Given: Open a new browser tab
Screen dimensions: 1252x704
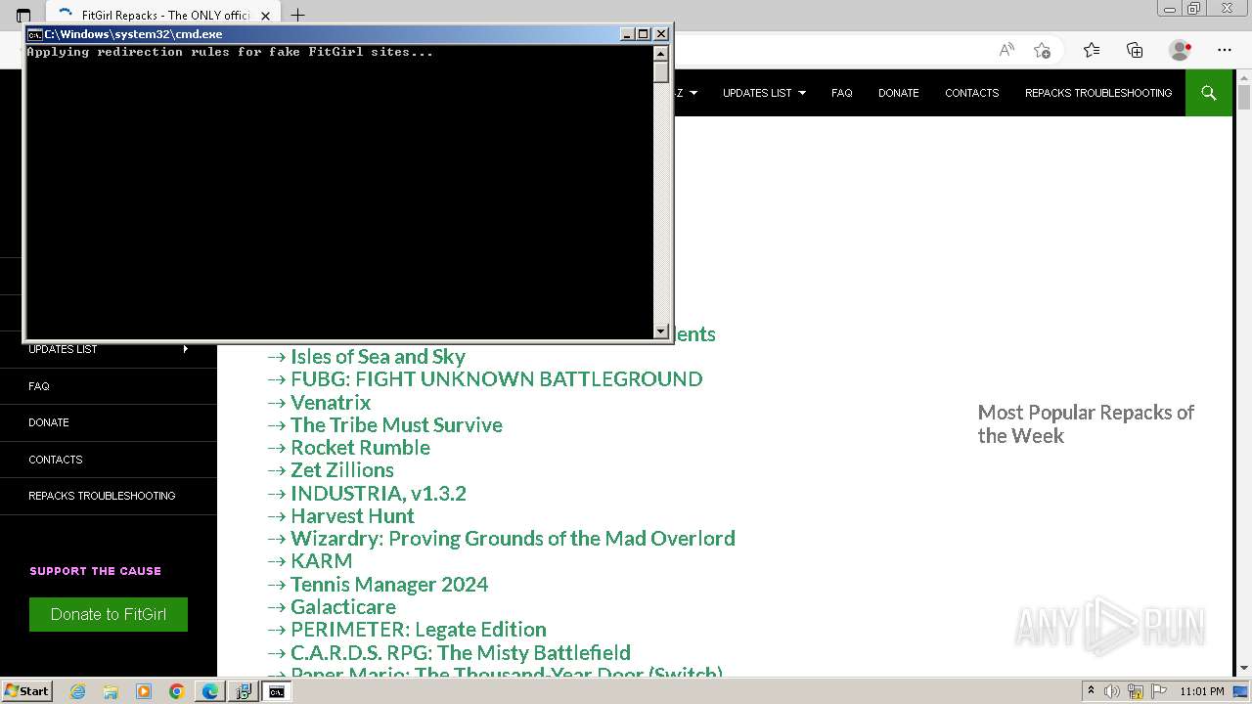Looking at the screenshot, I should pos(298,16).
